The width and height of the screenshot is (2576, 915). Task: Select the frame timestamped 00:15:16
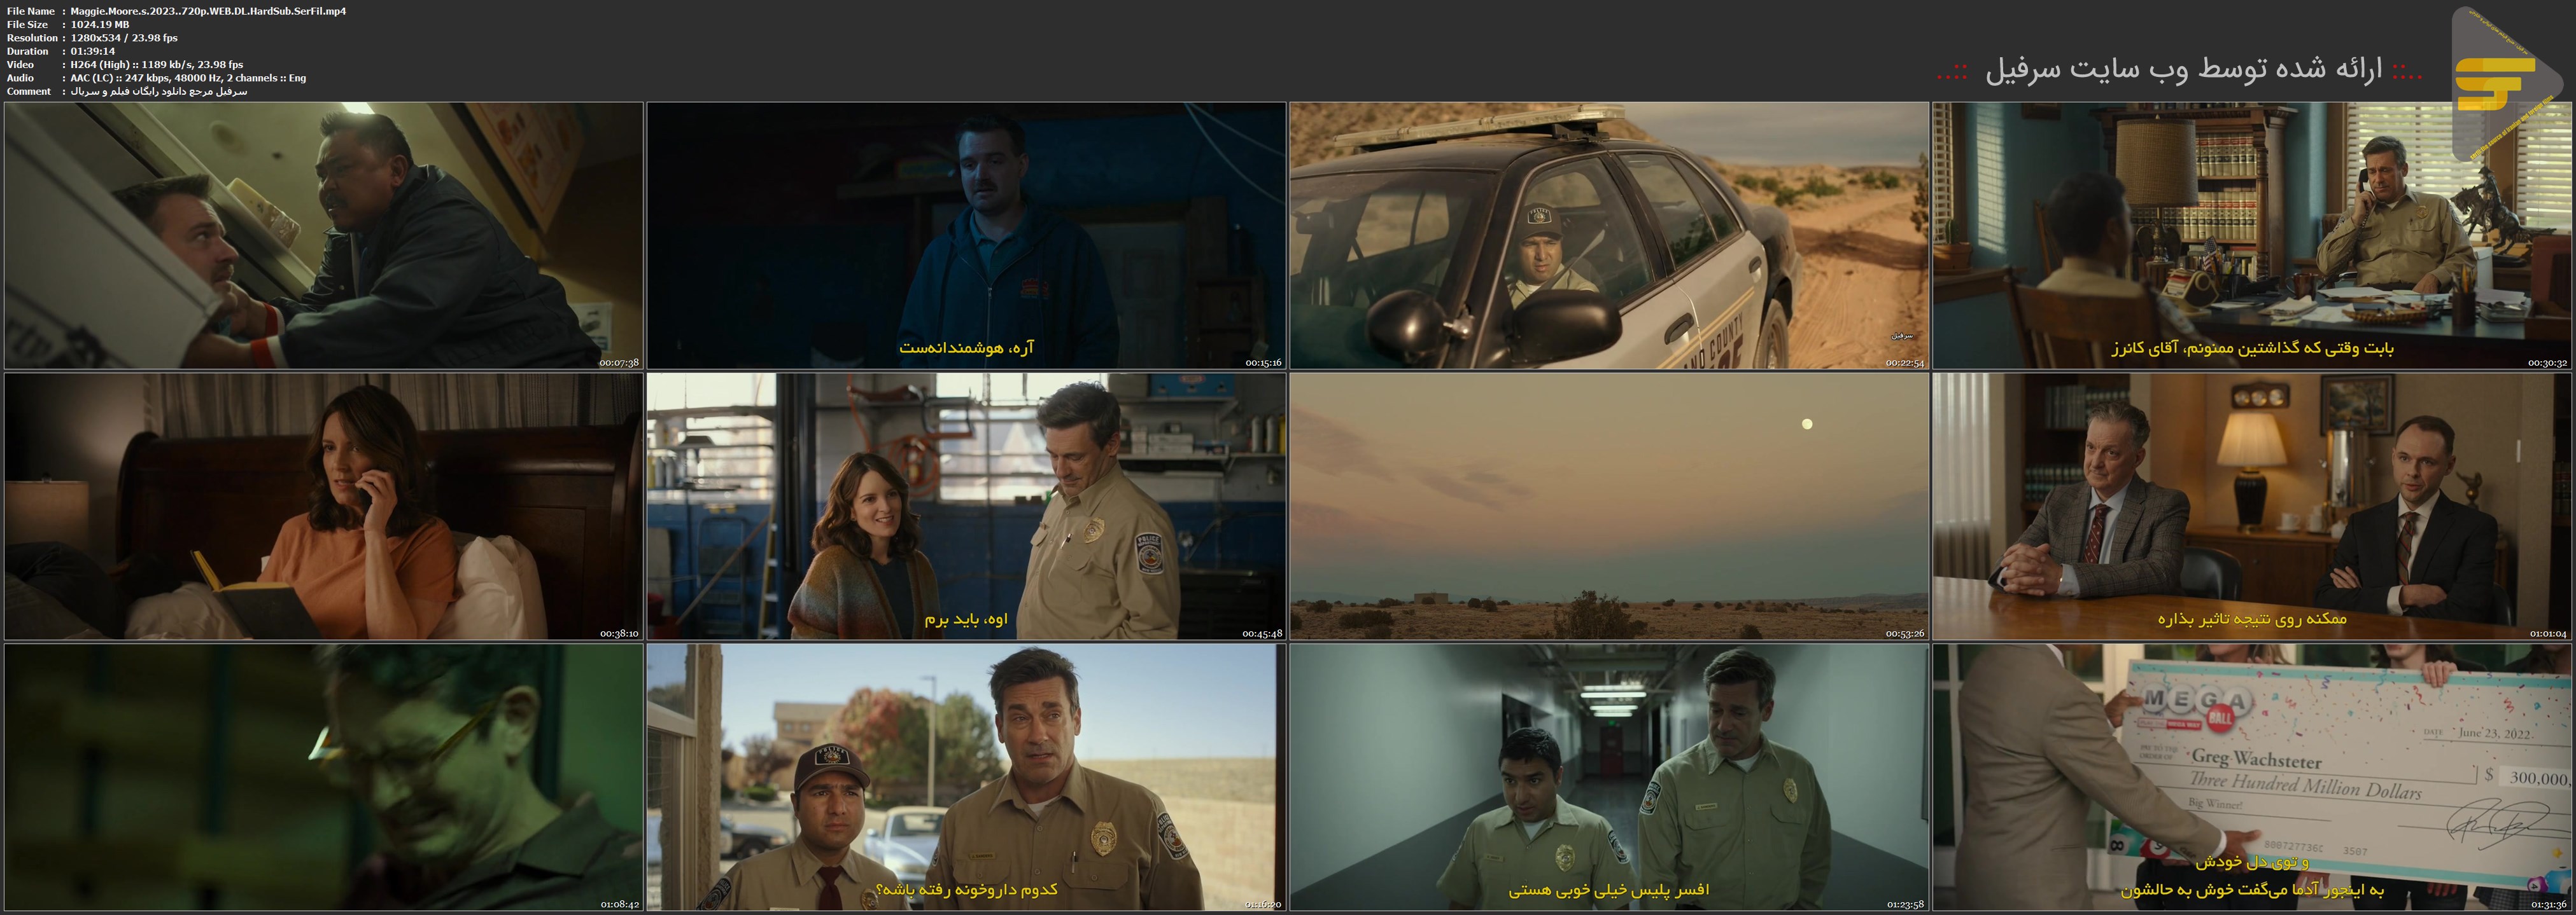pyautogui.click(x=966, y=236)
